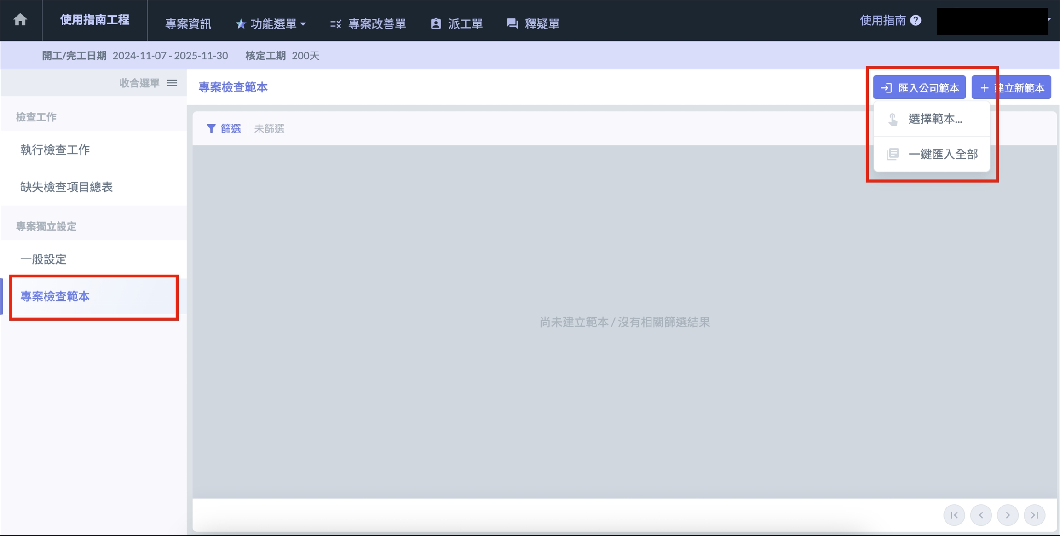The image size is (1060, 536).
Task: Expand the 匯入公司範本 dropdown button
Action: (x=919, y=87)
